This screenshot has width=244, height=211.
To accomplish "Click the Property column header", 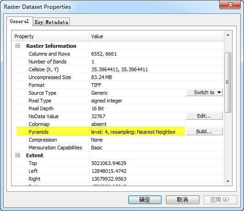I will click(x=51, y=36).
